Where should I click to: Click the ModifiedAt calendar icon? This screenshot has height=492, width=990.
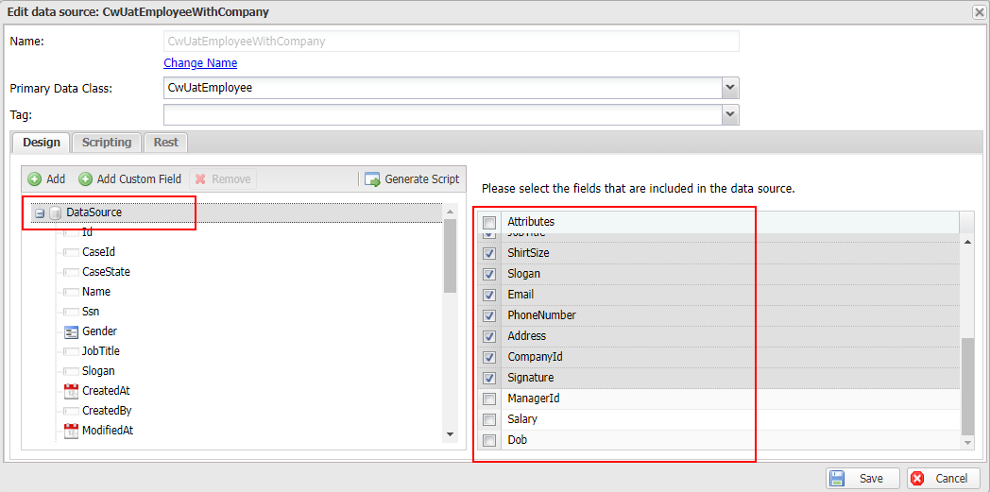point(71,431)
